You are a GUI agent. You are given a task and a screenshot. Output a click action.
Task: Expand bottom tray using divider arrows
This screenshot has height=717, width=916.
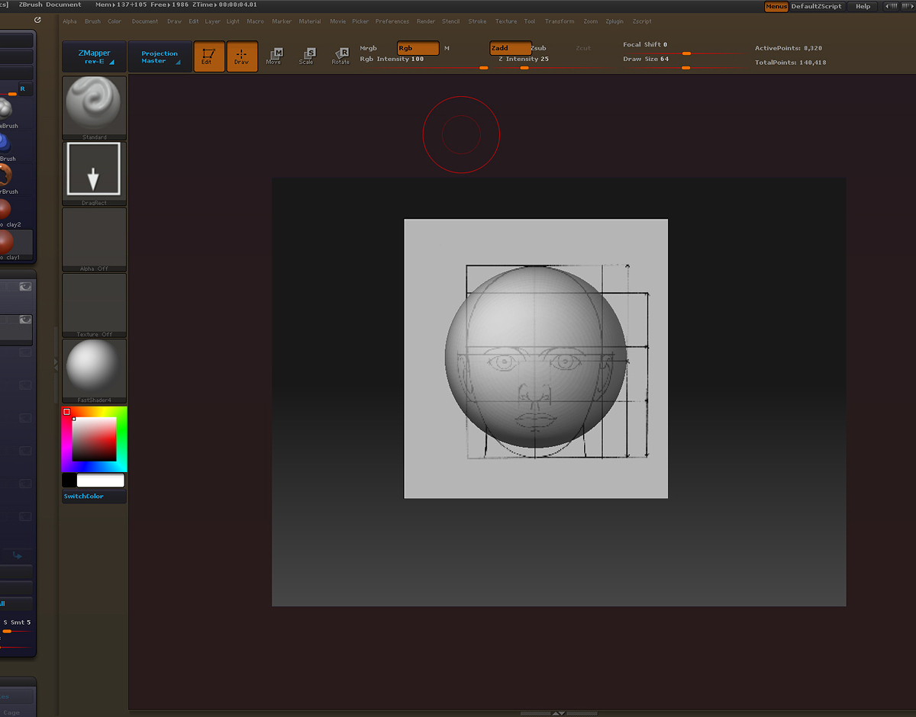coord(559,713)
